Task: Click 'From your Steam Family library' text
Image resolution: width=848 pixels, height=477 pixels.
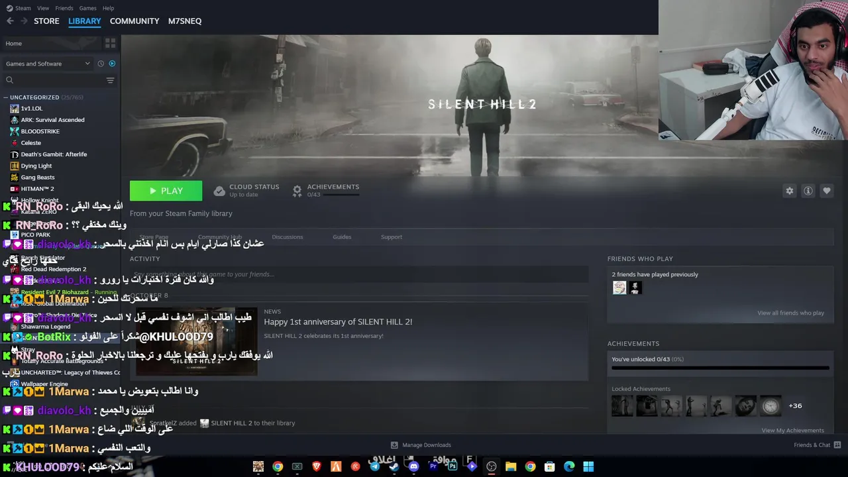Action: 181,213
